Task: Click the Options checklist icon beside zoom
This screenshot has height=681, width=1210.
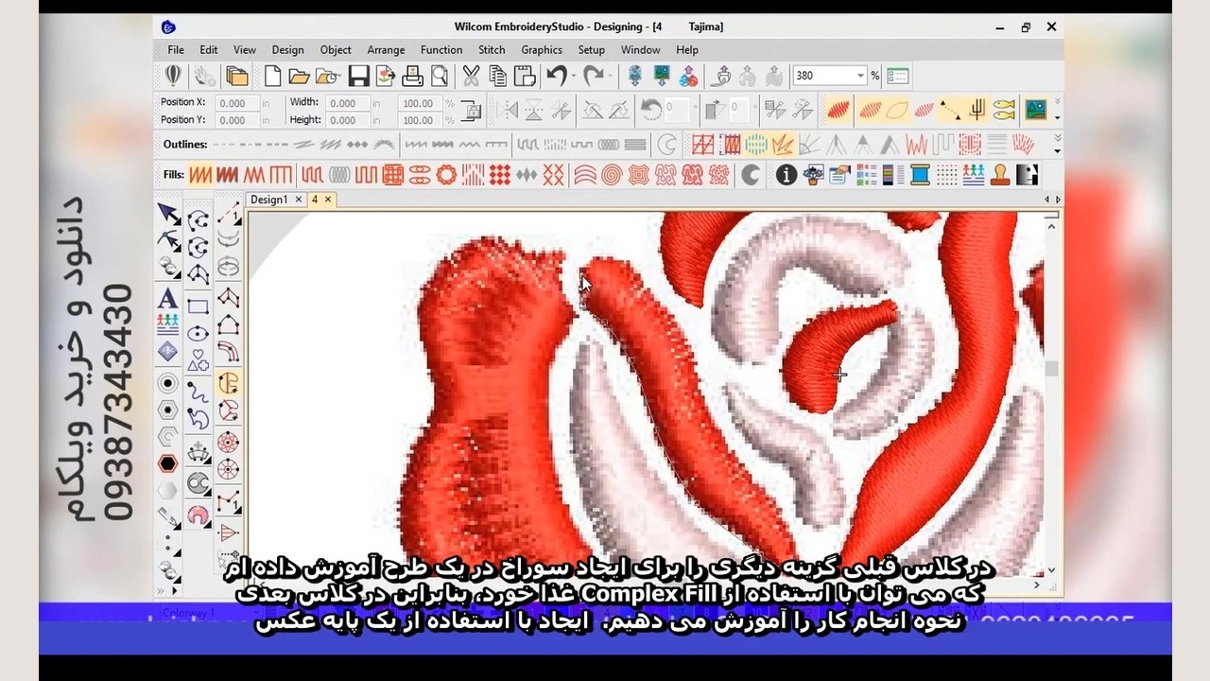Action: click(x=897, y=76)
